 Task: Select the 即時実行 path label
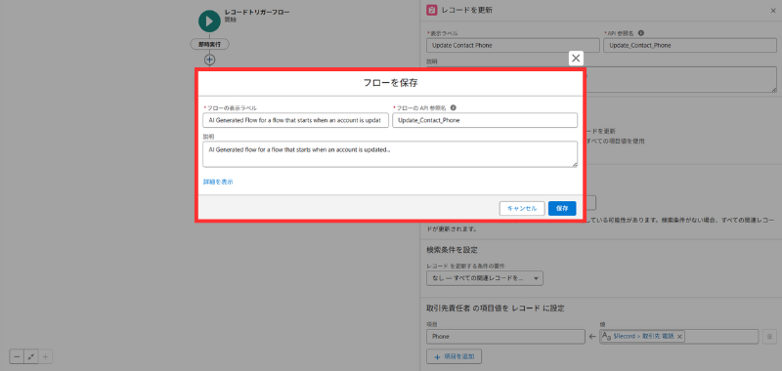click(x=210, y=44)
